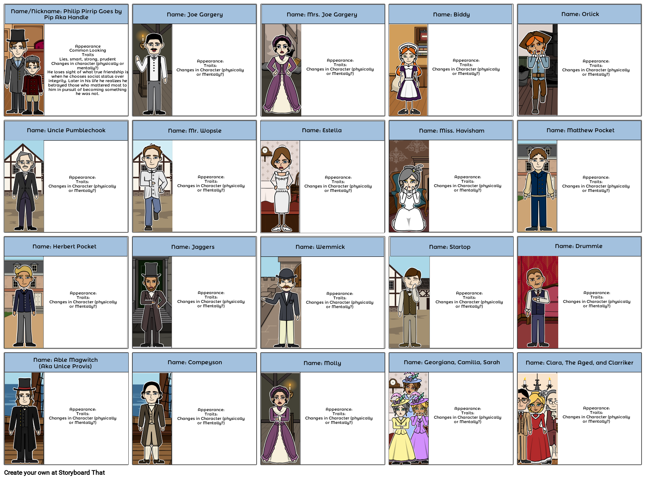Click Pip's filled-in description text

click(87, 70)
